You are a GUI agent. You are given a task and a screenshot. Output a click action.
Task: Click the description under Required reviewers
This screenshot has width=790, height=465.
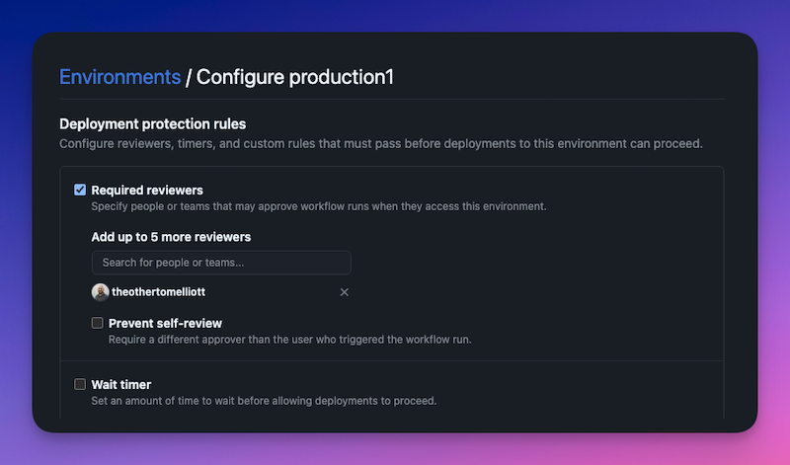(x=318, y=207)
